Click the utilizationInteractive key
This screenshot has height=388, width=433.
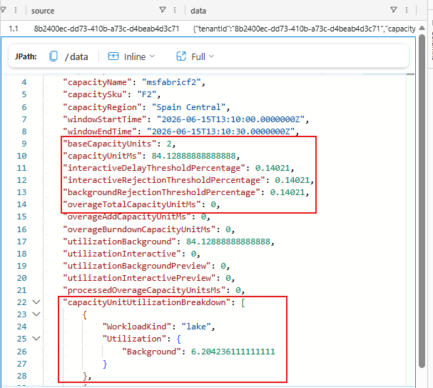122,254
